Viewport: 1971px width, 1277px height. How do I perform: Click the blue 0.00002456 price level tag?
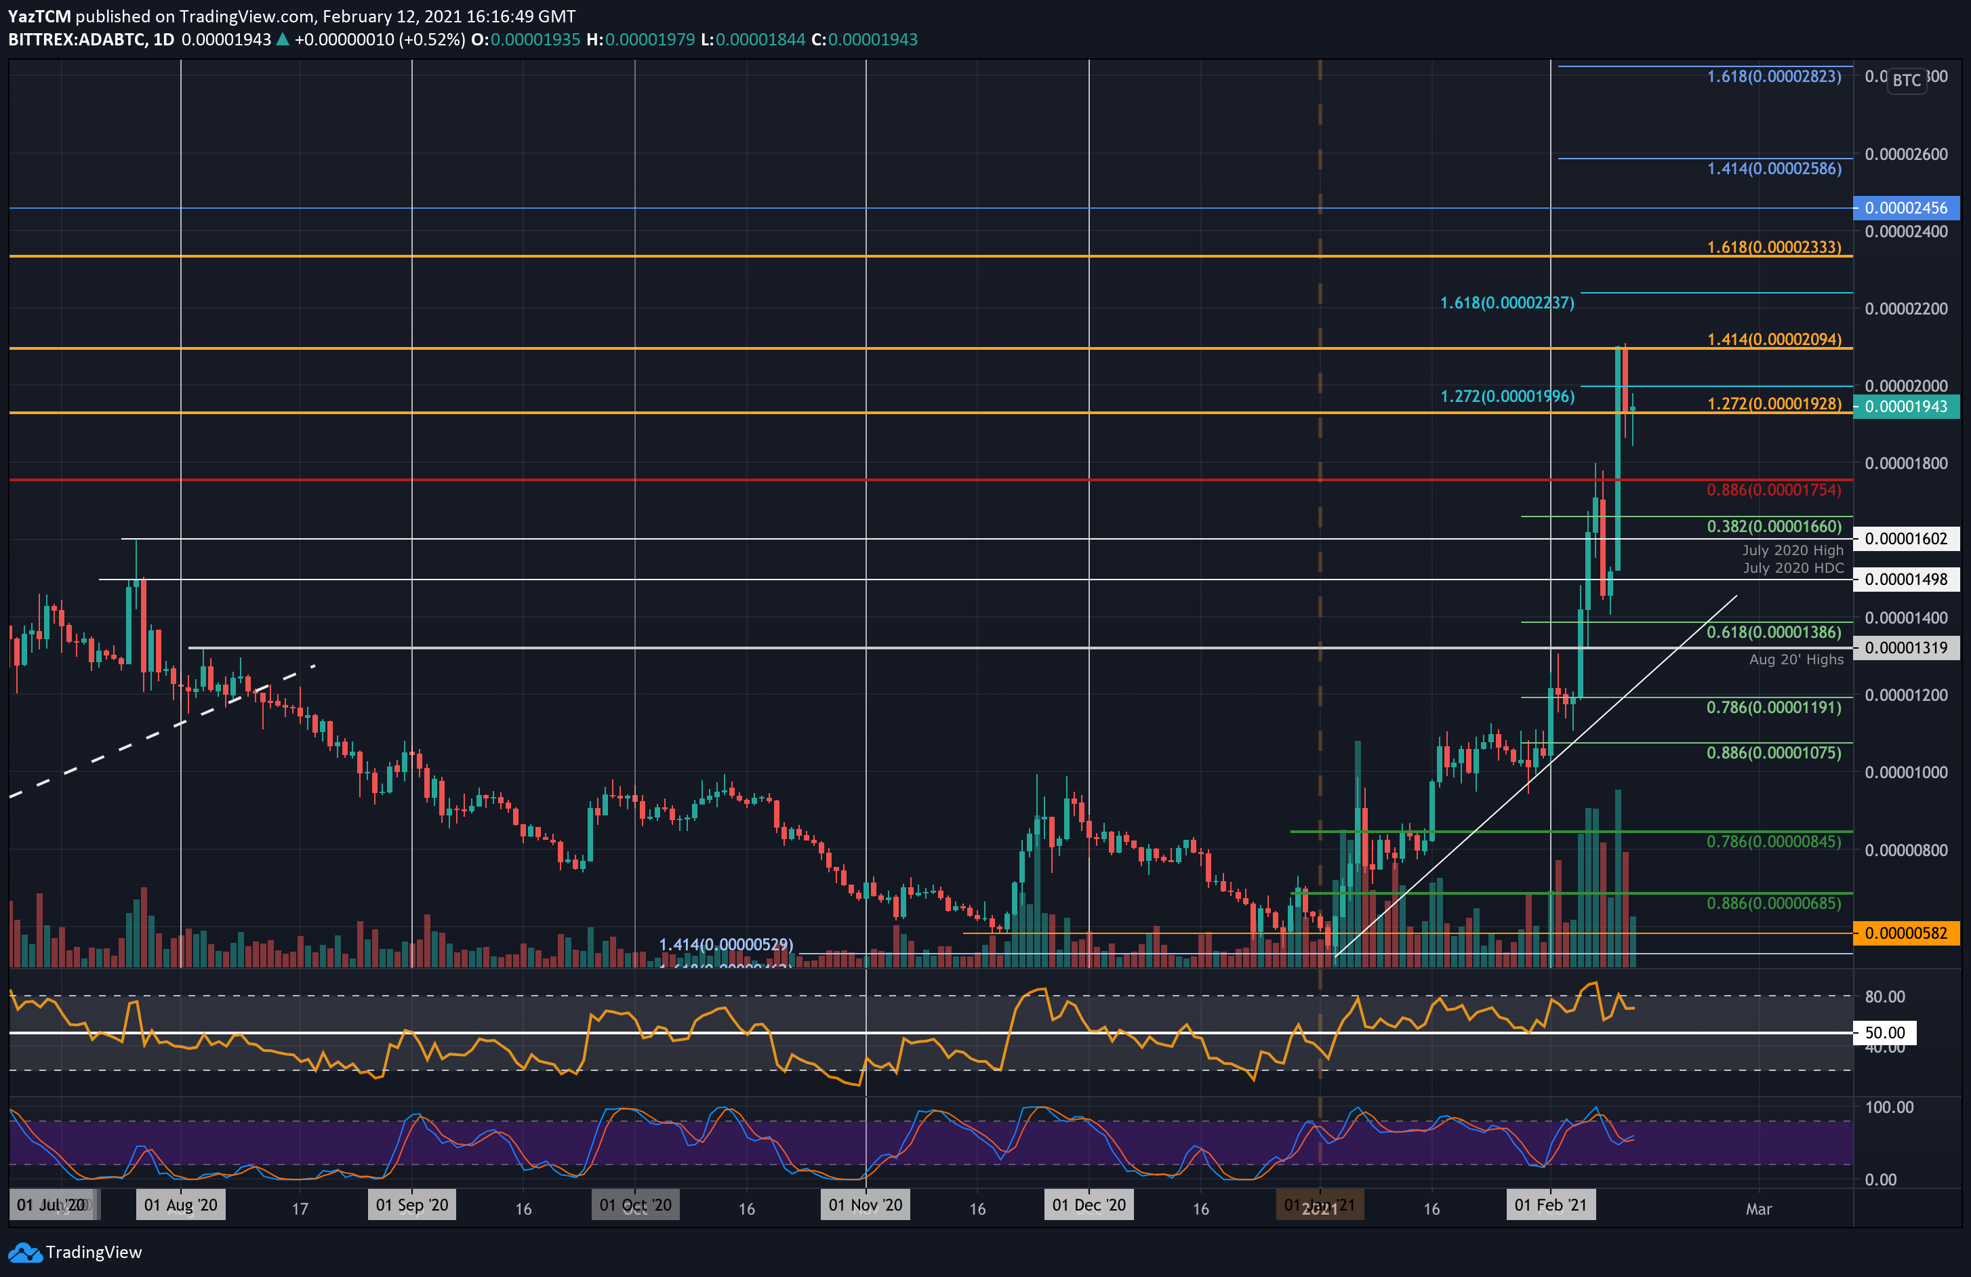click(1907, 208)
